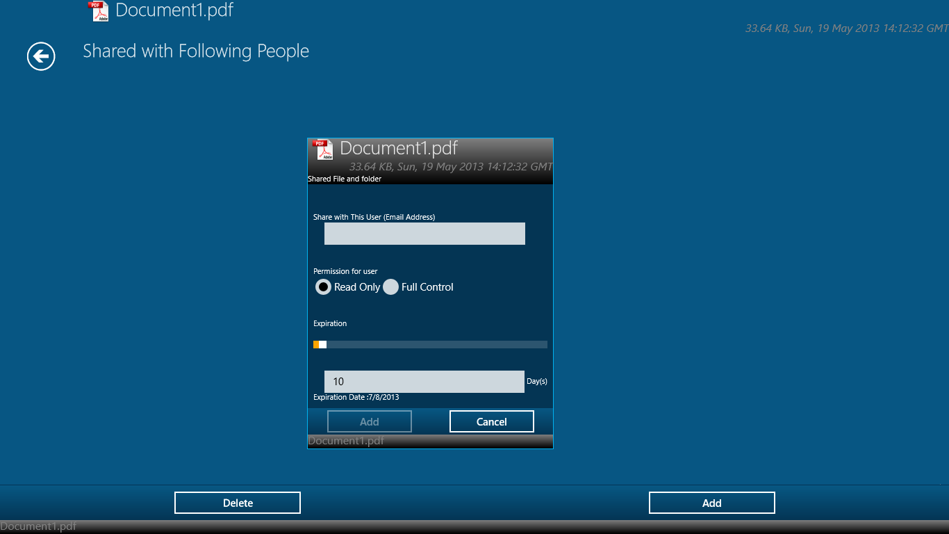Choose the Full Control permission option
Image resolution: width=949 pixels, height=534 pixels.
(x=391, y=287)
